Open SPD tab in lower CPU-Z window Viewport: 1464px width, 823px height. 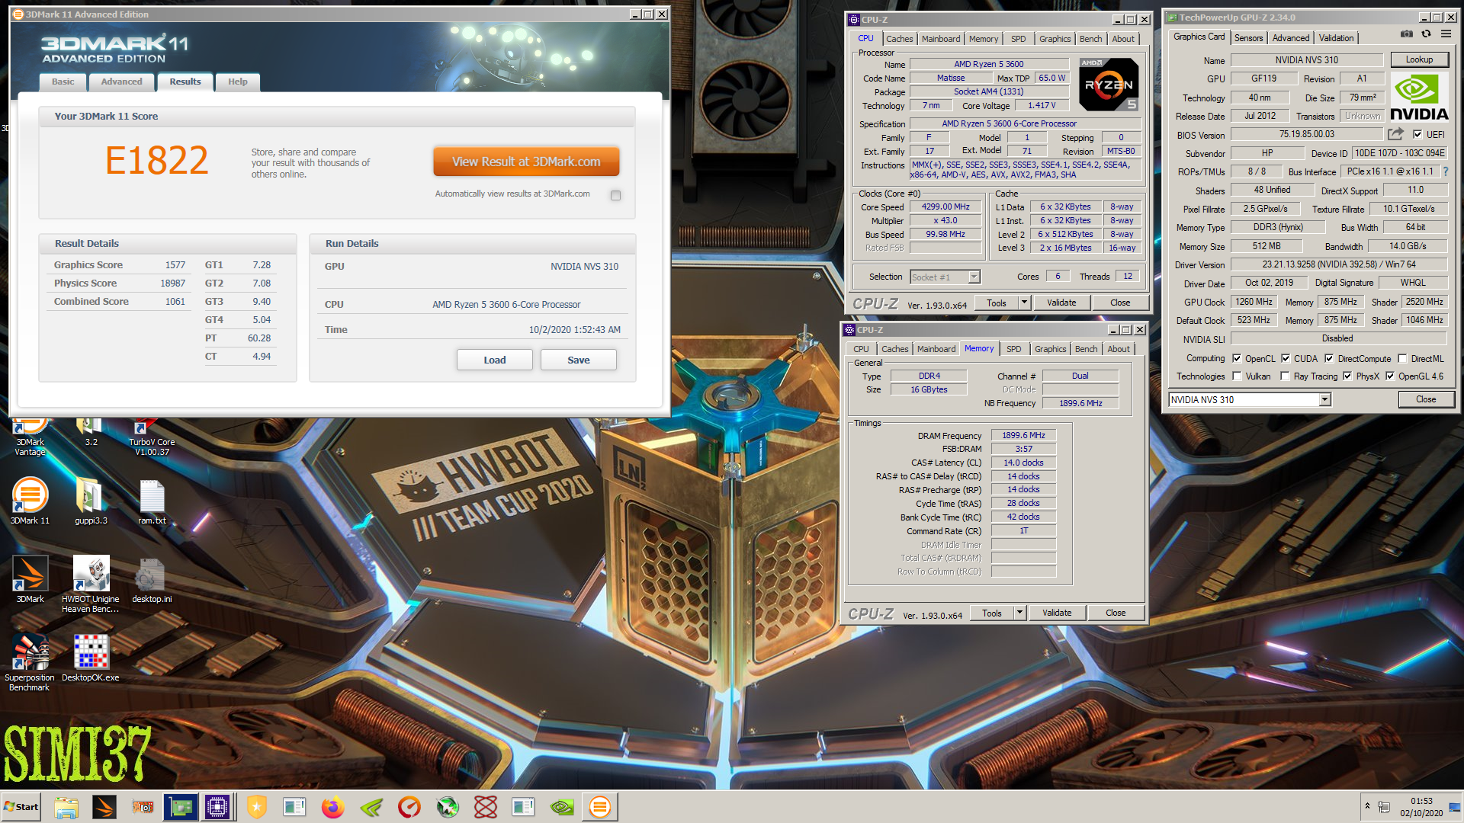pos(1013,349)
